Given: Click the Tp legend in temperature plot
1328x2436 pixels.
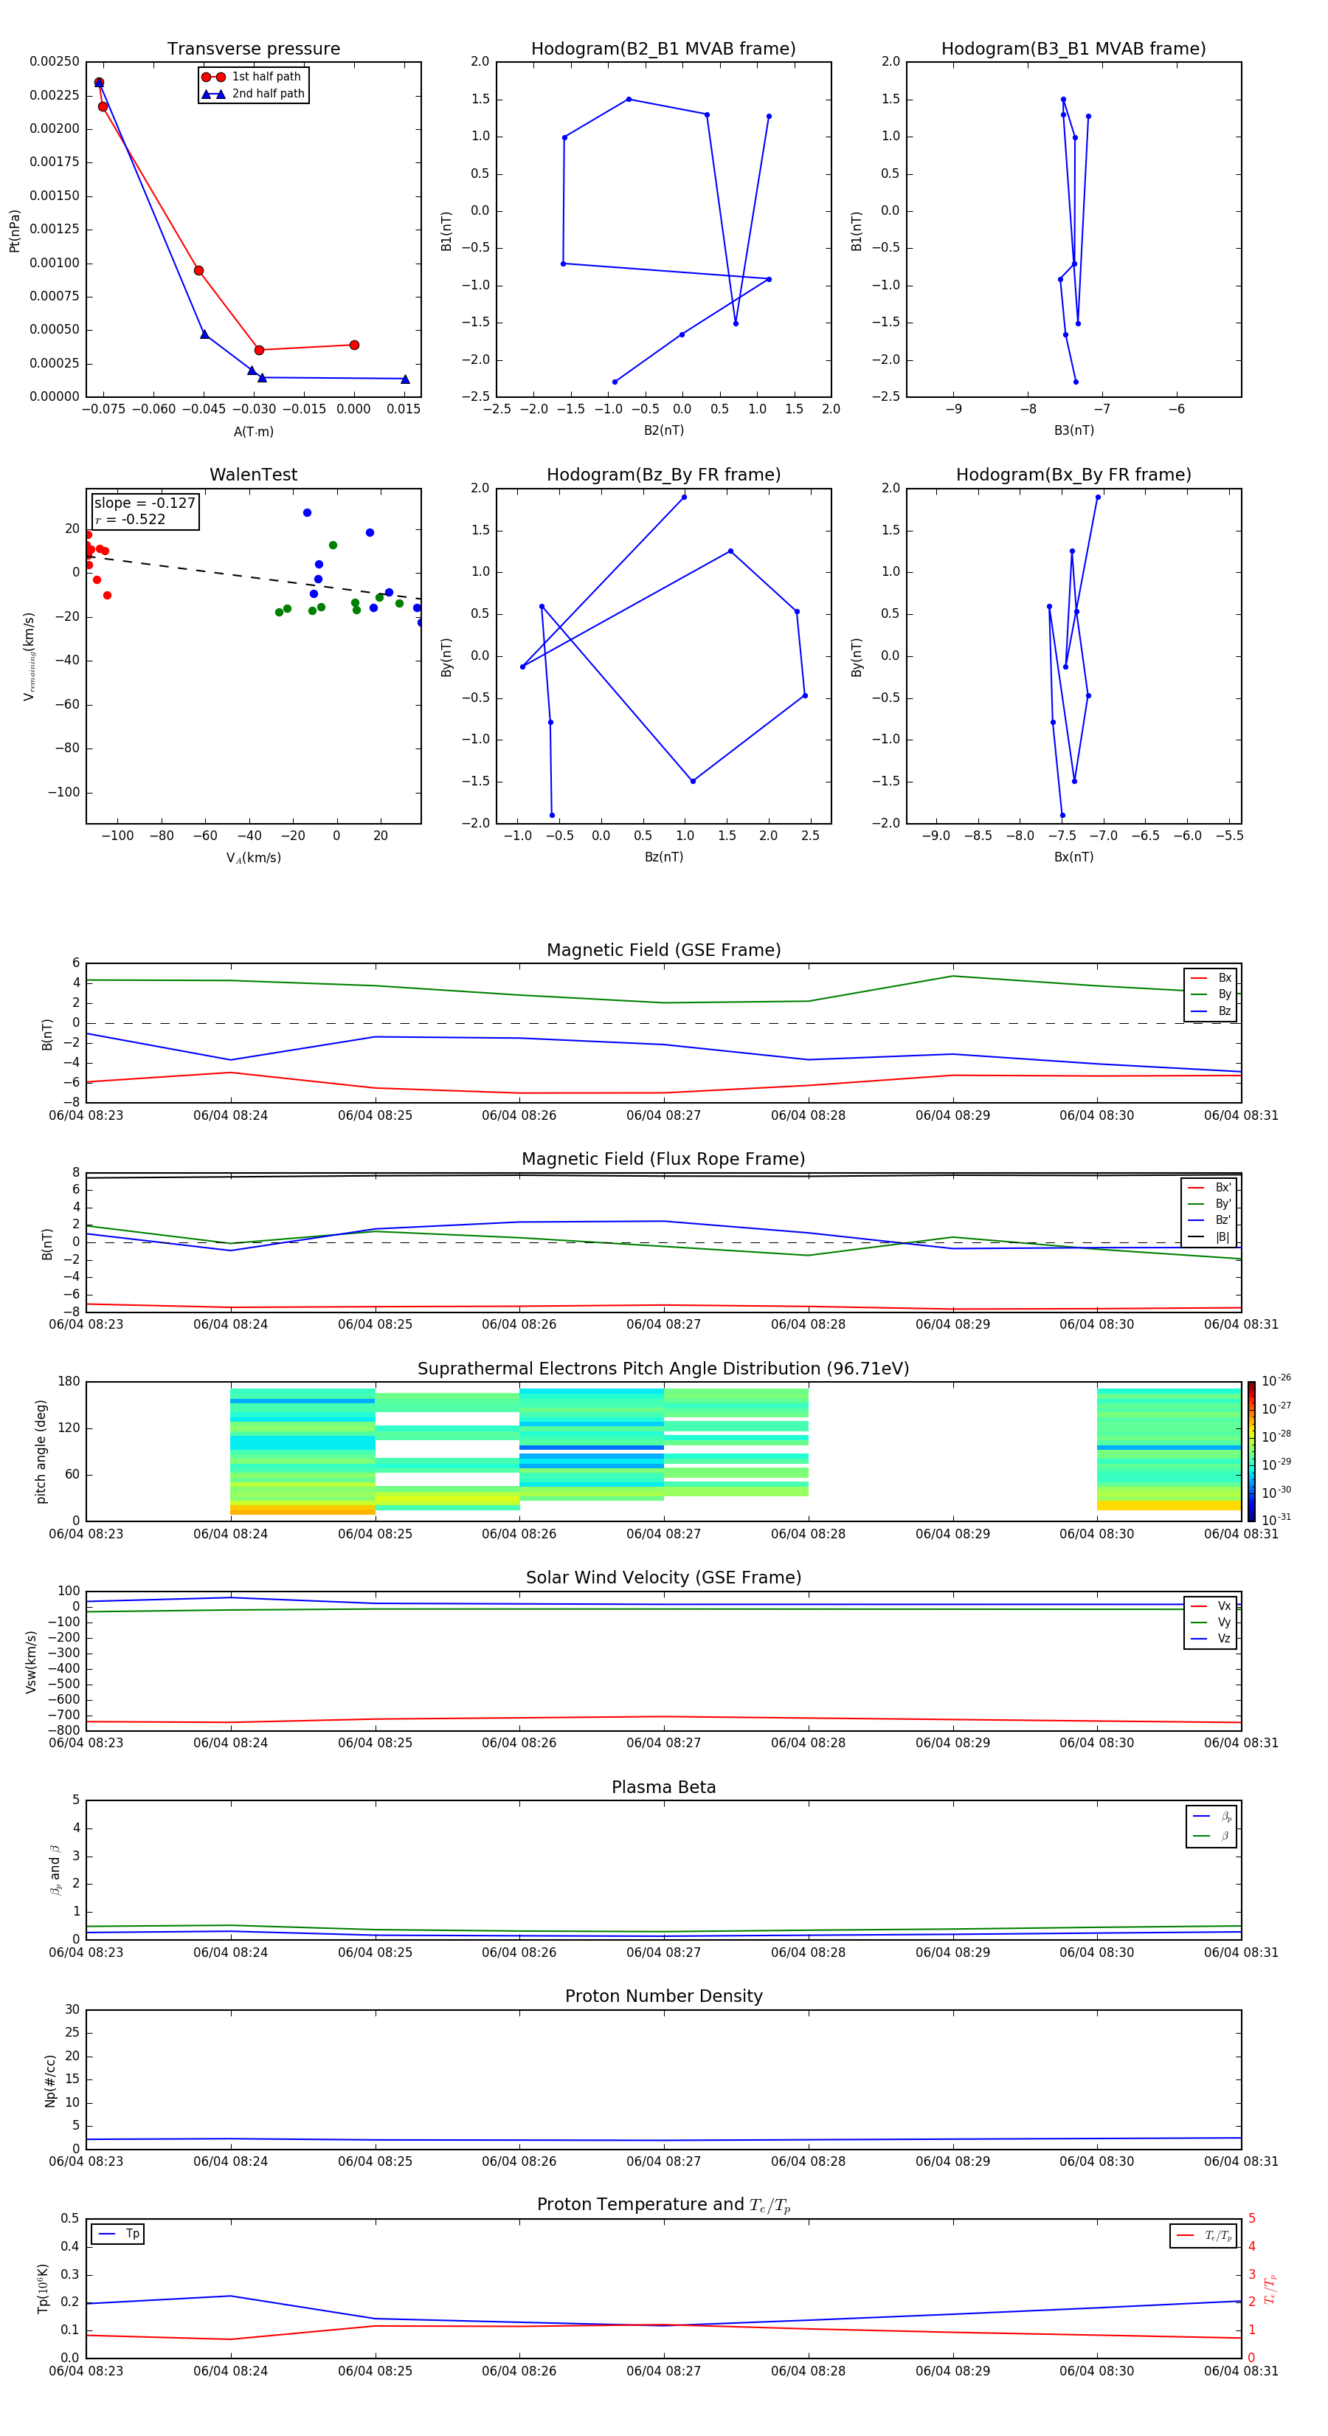Looking at the screenshot, I should point(118,2234).
